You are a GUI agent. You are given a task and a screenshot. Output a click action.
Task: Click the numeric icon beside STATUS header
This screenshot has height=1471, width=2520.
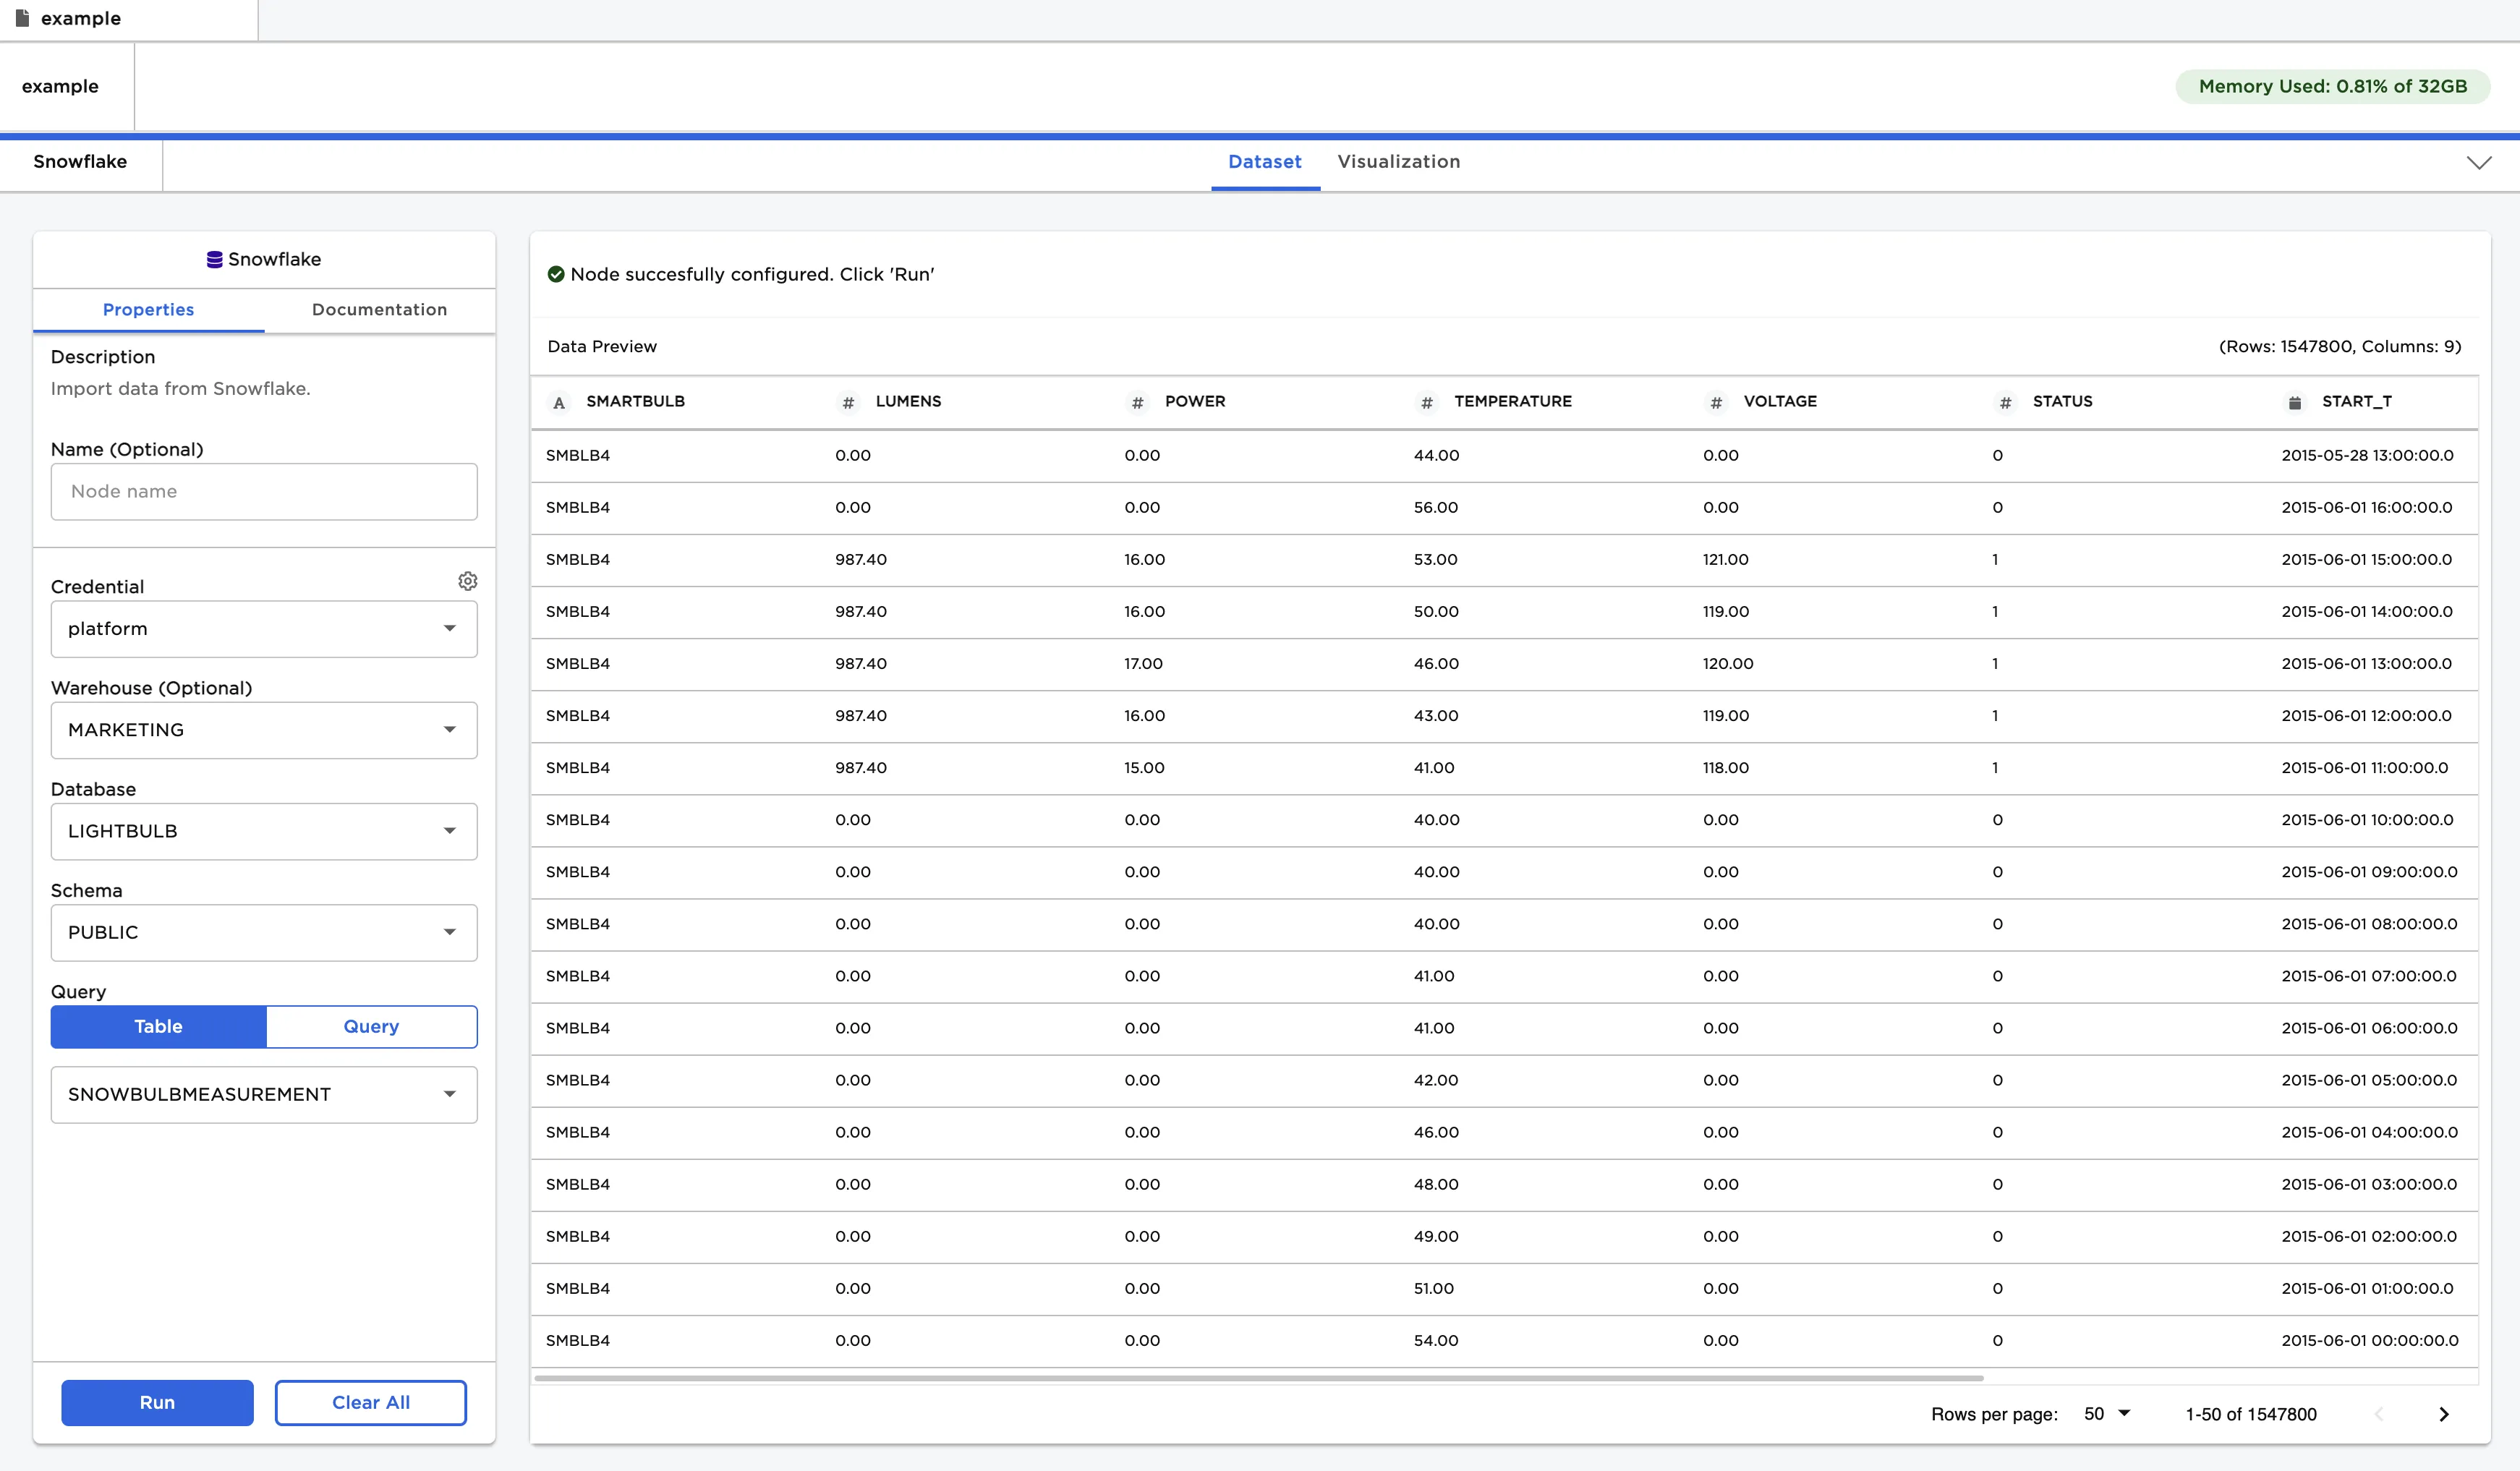tap(2006, 403)
